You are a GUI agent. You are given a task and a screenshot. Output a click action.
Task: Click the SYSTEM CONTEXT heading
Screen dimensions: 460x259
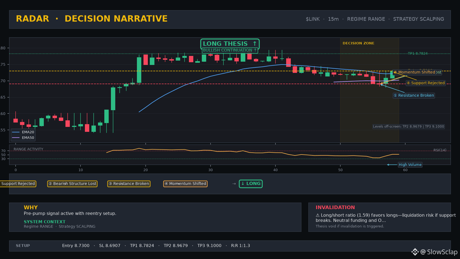45,222
